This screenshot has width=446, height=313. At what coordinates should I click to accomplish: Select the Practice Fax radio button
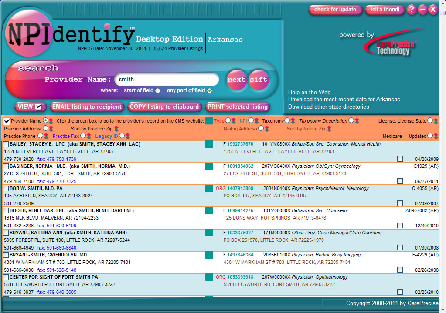(83, 136)
